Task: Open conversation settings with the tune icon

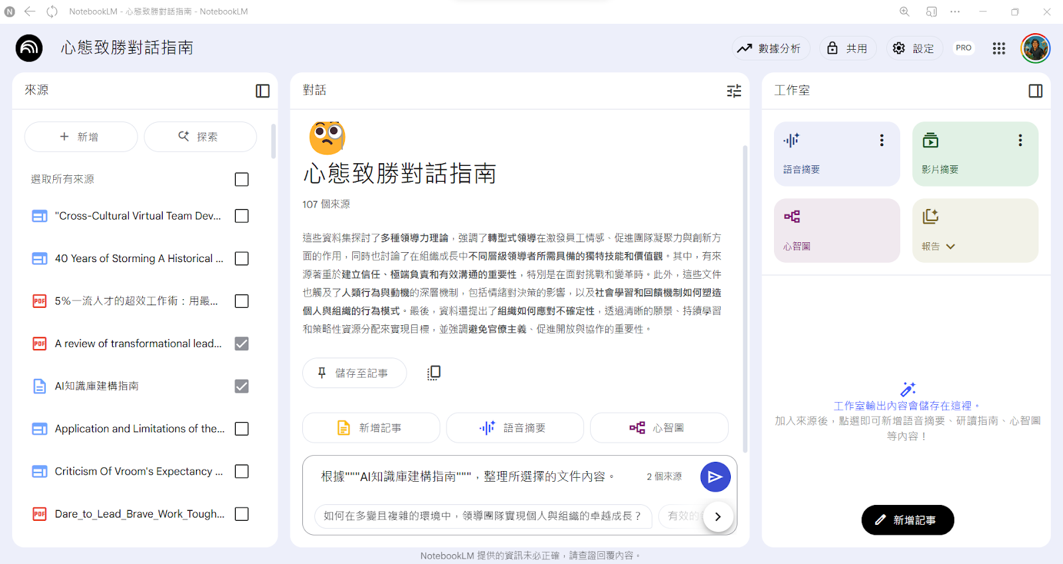Action: (x=734, y=91)
